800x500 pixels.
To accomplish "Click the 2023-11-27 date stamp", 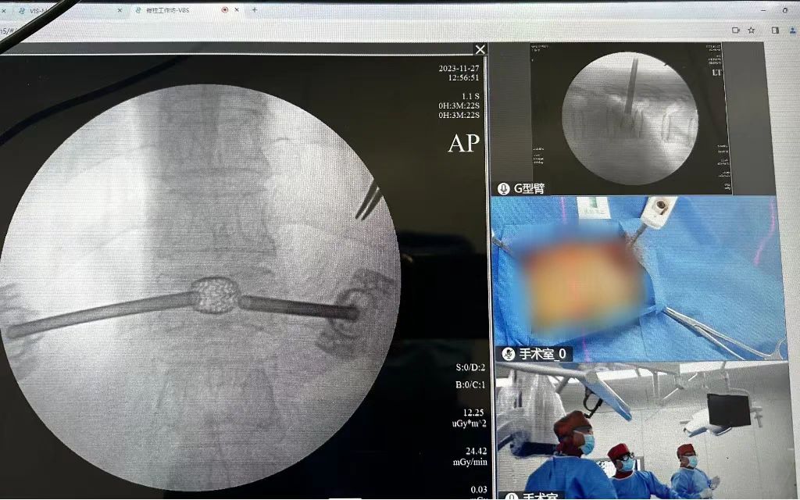I will pyautogui.click(x=459, y=69).
